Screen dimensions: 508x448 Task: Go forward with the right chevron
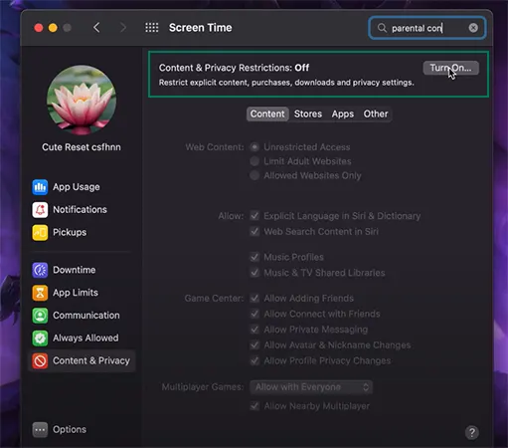(x=123, y=28)
